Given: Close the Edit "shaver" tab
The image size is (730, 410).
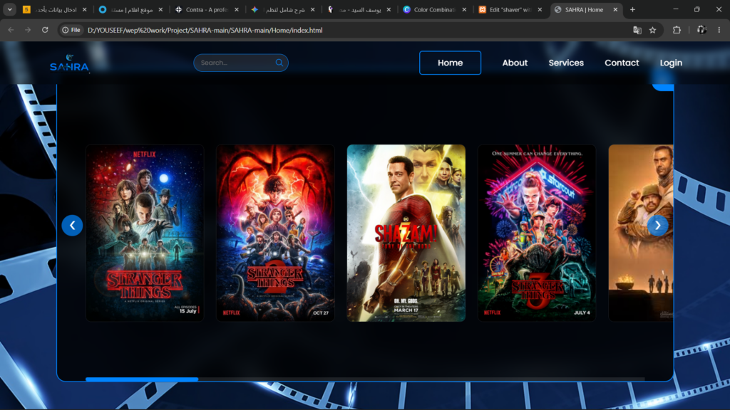Looking at the screenshot, I should click(x=540, y=9).
